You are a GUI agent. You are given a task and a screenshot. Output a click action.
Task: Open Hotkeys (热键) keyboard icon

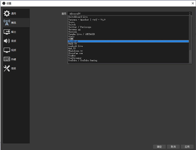click(x=7, y=59)
